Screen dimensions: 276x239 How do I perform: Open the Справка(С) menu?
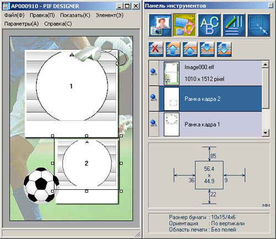coord(58,24)
